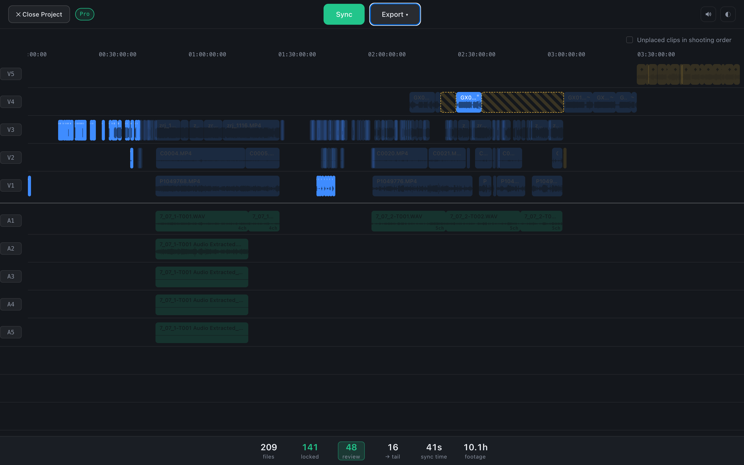Click the 16 tail stat
The width and height of the screenshot is (744, 465).
[x=393, y=451]
